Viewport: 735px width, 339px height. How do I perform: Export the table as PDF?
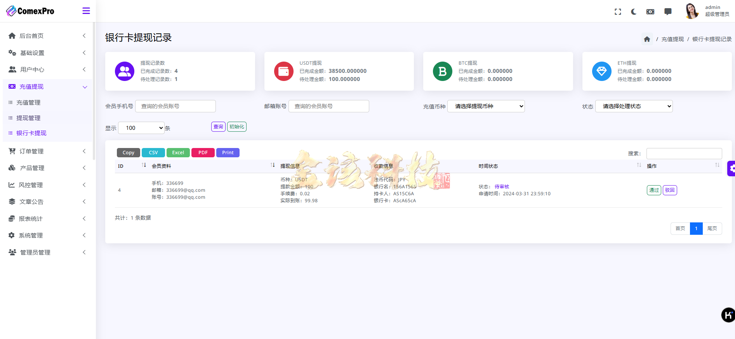pyautogui.click(x=203, y=153)
